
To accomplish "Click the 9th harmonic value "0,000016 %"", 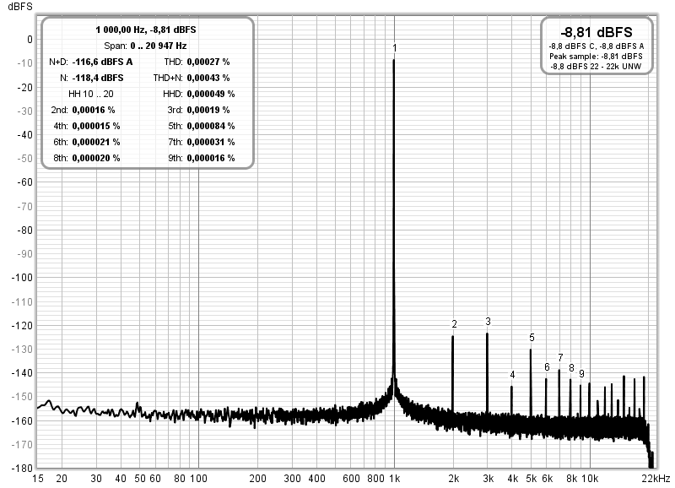I will 211,158.
